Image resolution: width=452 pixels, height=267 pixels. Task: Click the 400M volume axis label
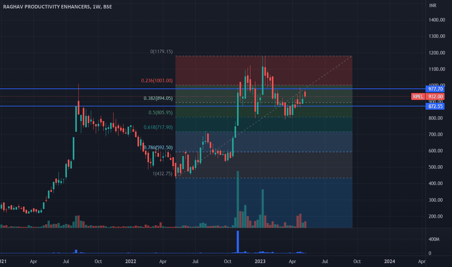tap(434, 239)
